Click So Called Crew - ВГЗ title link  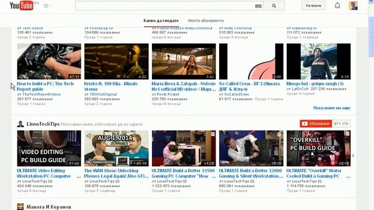pos(250,86)
